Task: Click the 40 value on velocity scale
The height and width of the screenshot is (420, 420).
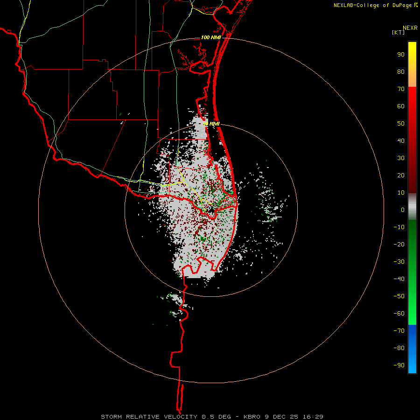Action: 401,140
